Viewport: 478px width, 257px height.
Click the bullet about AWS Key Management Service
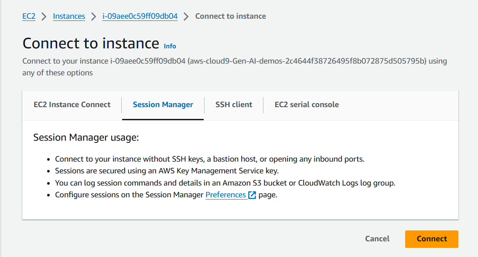[x=167, y=171]
